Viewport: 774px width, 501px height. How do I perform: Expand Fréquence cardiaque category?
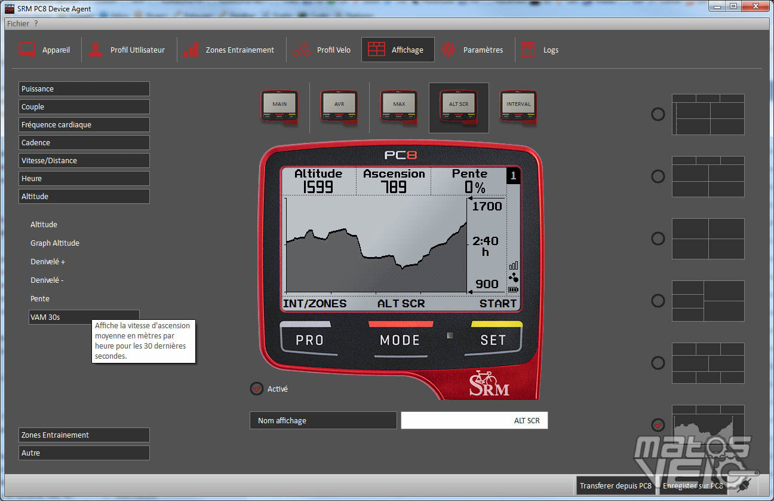(84, 125)
